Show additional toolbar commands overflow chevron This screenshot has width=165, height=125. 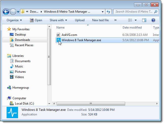pos(115,20)
